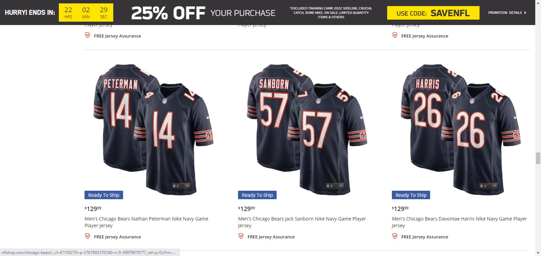
Task: Click the scrollbar down arrow
Action: 538,253
